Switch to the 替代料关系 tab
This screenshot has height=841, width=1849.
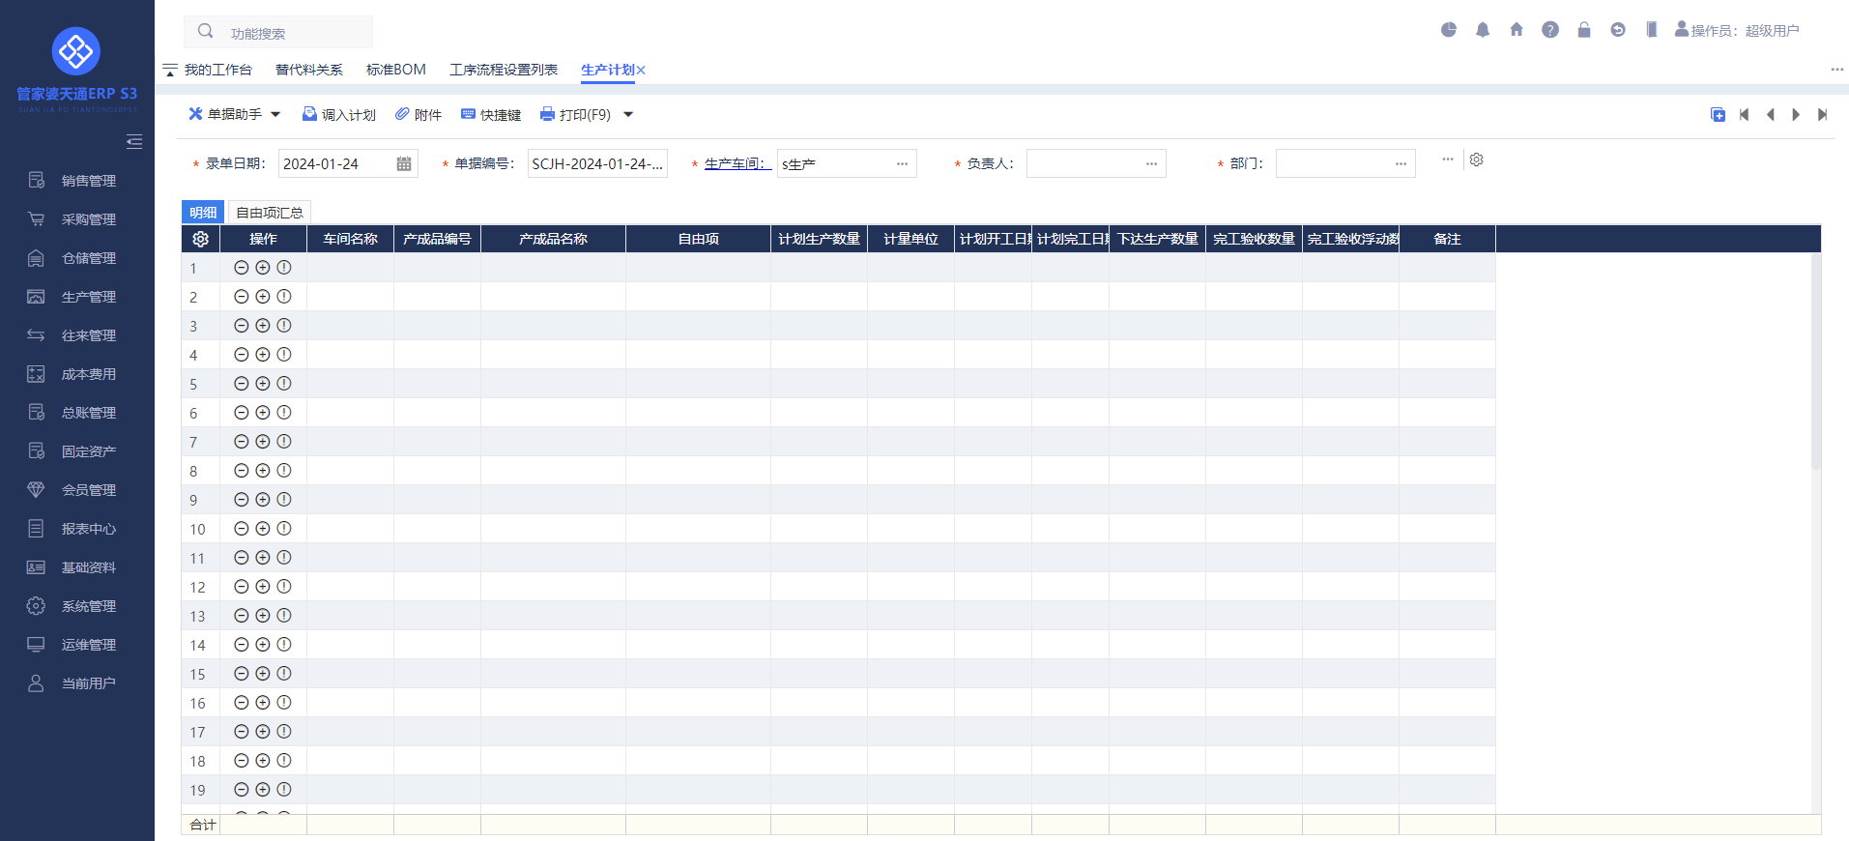(x=309, y=70)
